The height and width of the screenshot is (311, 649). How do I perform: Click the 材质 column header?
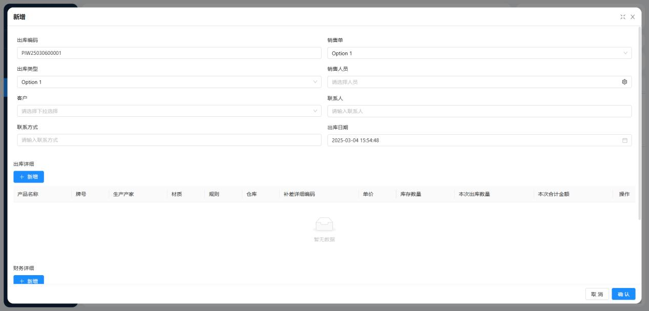click(x=186, y=194)
